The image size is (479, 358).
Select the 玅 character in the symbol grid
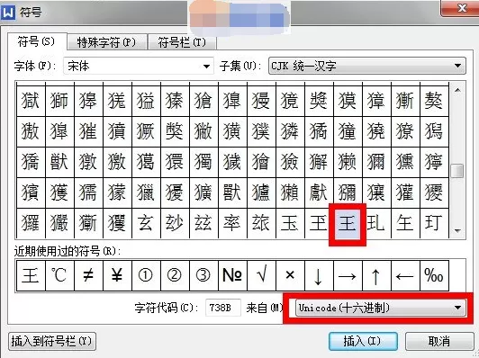click(x=175, y=223)
